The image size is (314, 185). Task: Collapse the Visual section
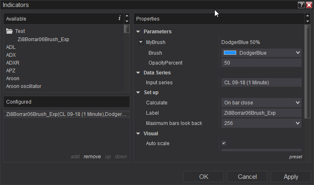[x=138, y=134]
